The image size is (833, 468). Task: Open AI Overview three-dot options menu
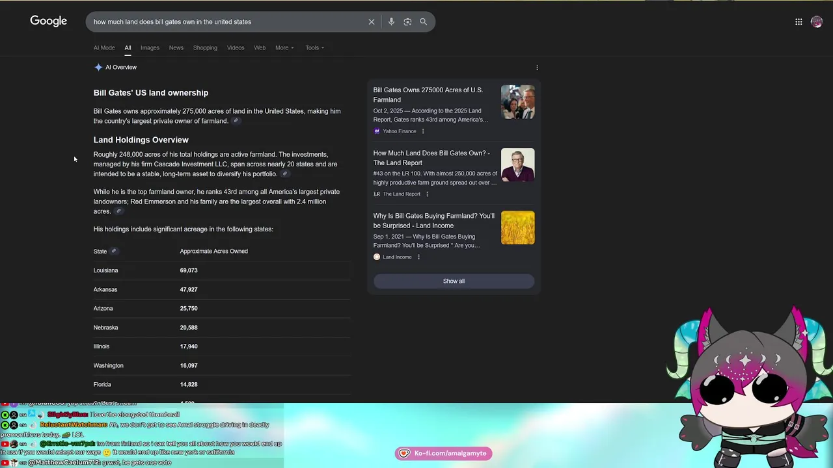coord(537,68)
